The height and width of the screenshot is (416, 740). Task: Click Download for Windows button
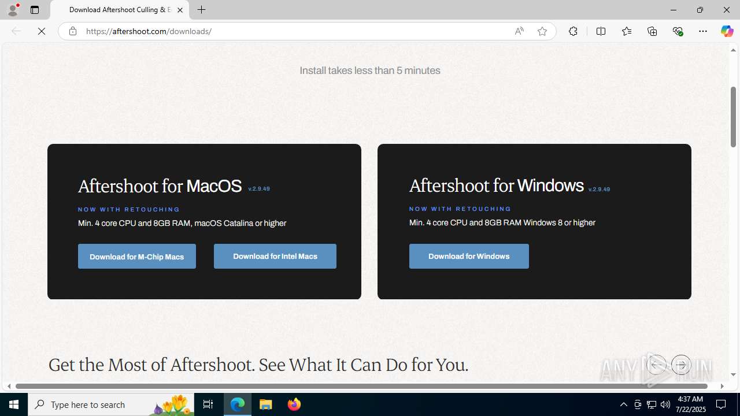tap(469, 257)
